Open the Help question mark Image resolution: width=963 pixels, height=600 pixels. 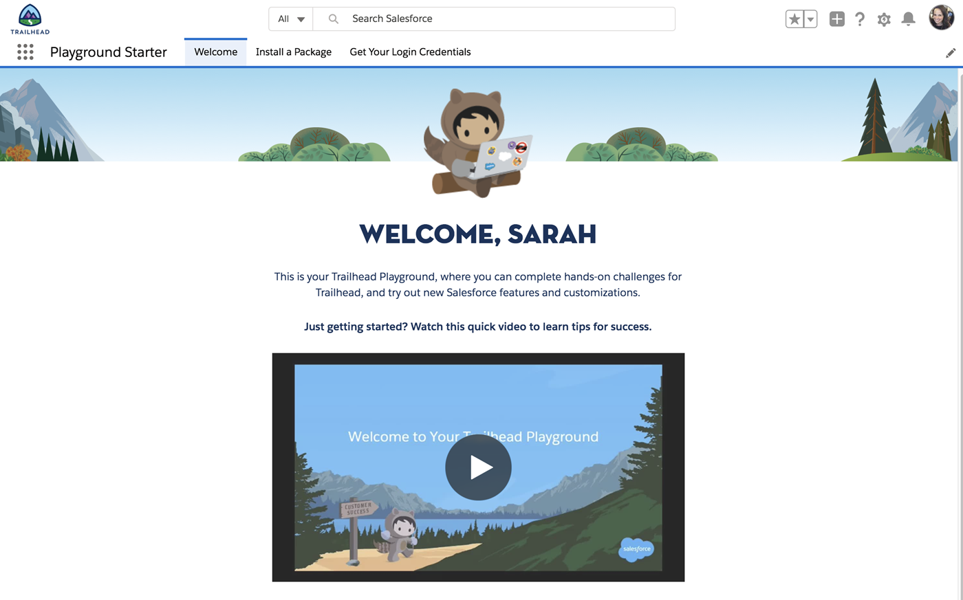pyautogui.click(x=860, y=19)
